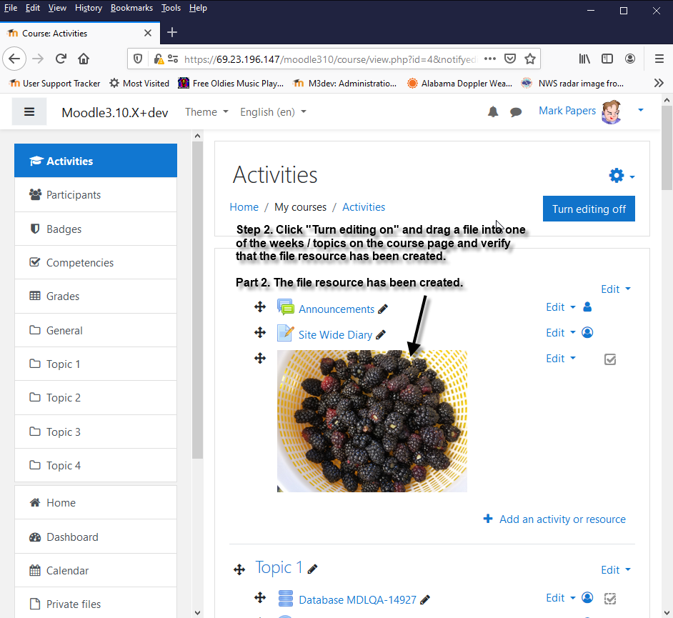Open the English (en) language dropdown
This screenshot has width=673, height=618.
273,112
